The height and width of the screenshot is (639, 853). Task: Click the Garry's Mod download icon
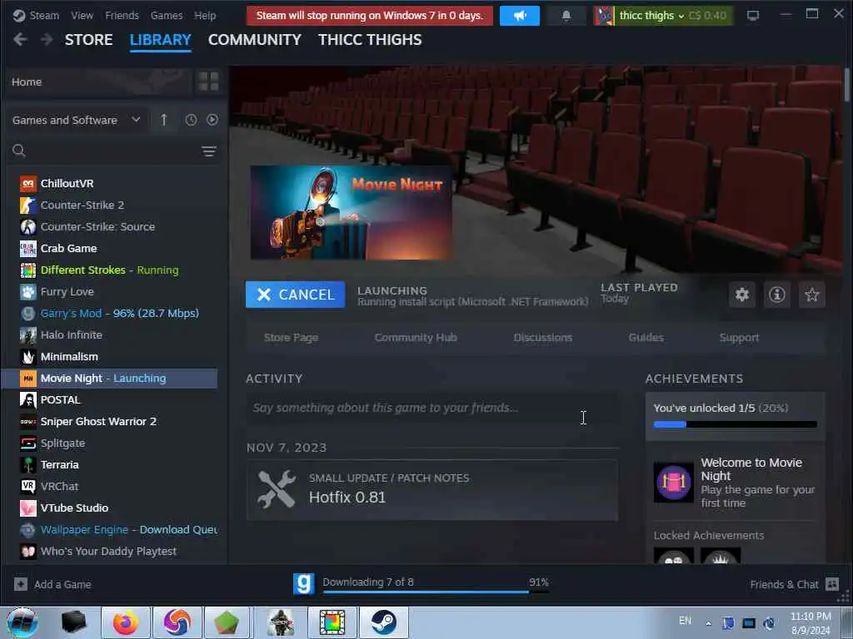[x=303, y=584]
